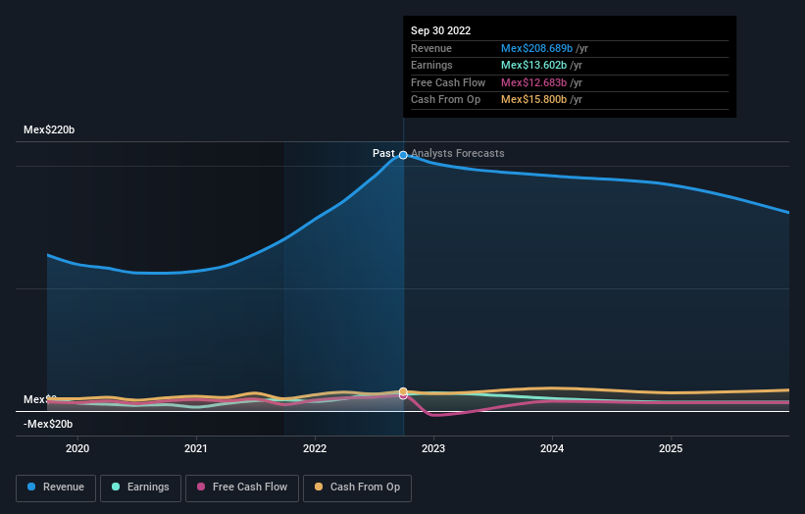Click the Sep 30 2022 tooltip date
Viewport: 805px width, 514px height.
click(x=440, y=30)
